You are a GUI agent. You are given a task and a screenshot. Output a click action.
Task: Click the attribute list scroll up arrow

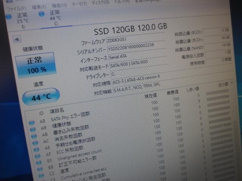[x=232, y=83]
